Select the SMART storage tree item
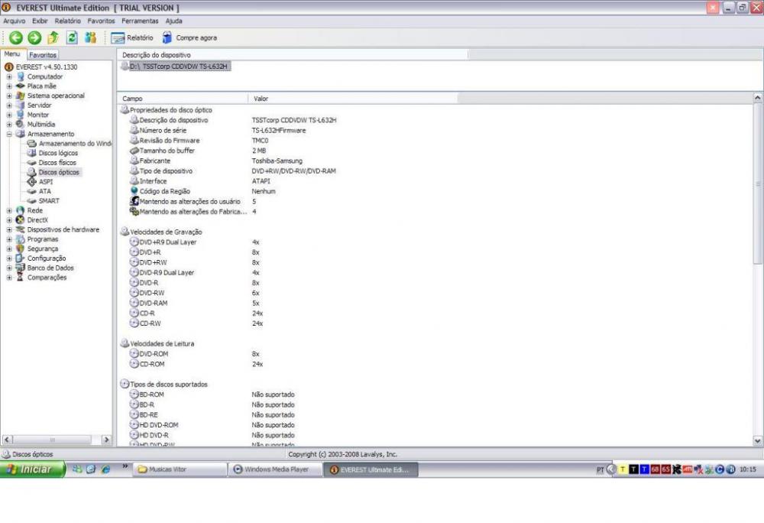This screenshot has width=764, height=523. [x=49, y=201]
